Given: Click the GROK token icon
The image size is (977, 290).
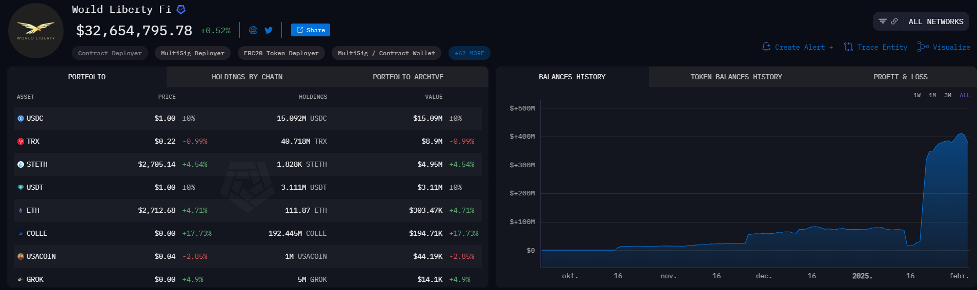Looking at the screenshot, I should (x=21, y=279).
